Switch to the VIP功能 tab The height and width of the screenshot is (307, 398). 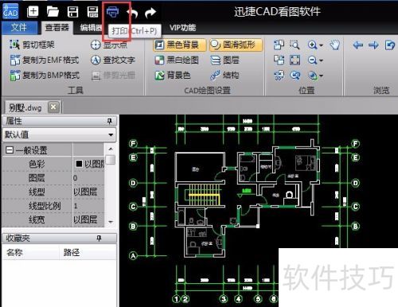(x=182, y=28)
